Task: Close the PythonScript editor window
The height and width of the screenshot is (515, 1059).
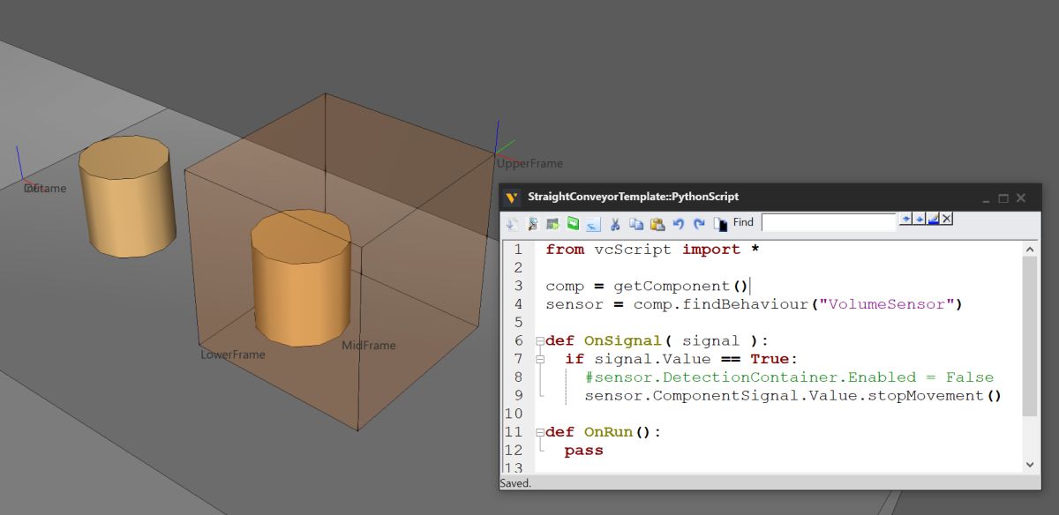Action: click(x=1022, y=198)
